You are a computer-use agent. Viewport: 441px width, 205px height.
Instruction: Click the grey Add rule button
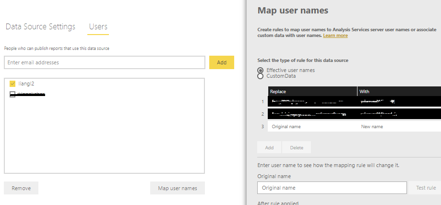click(x=269, y=147)
